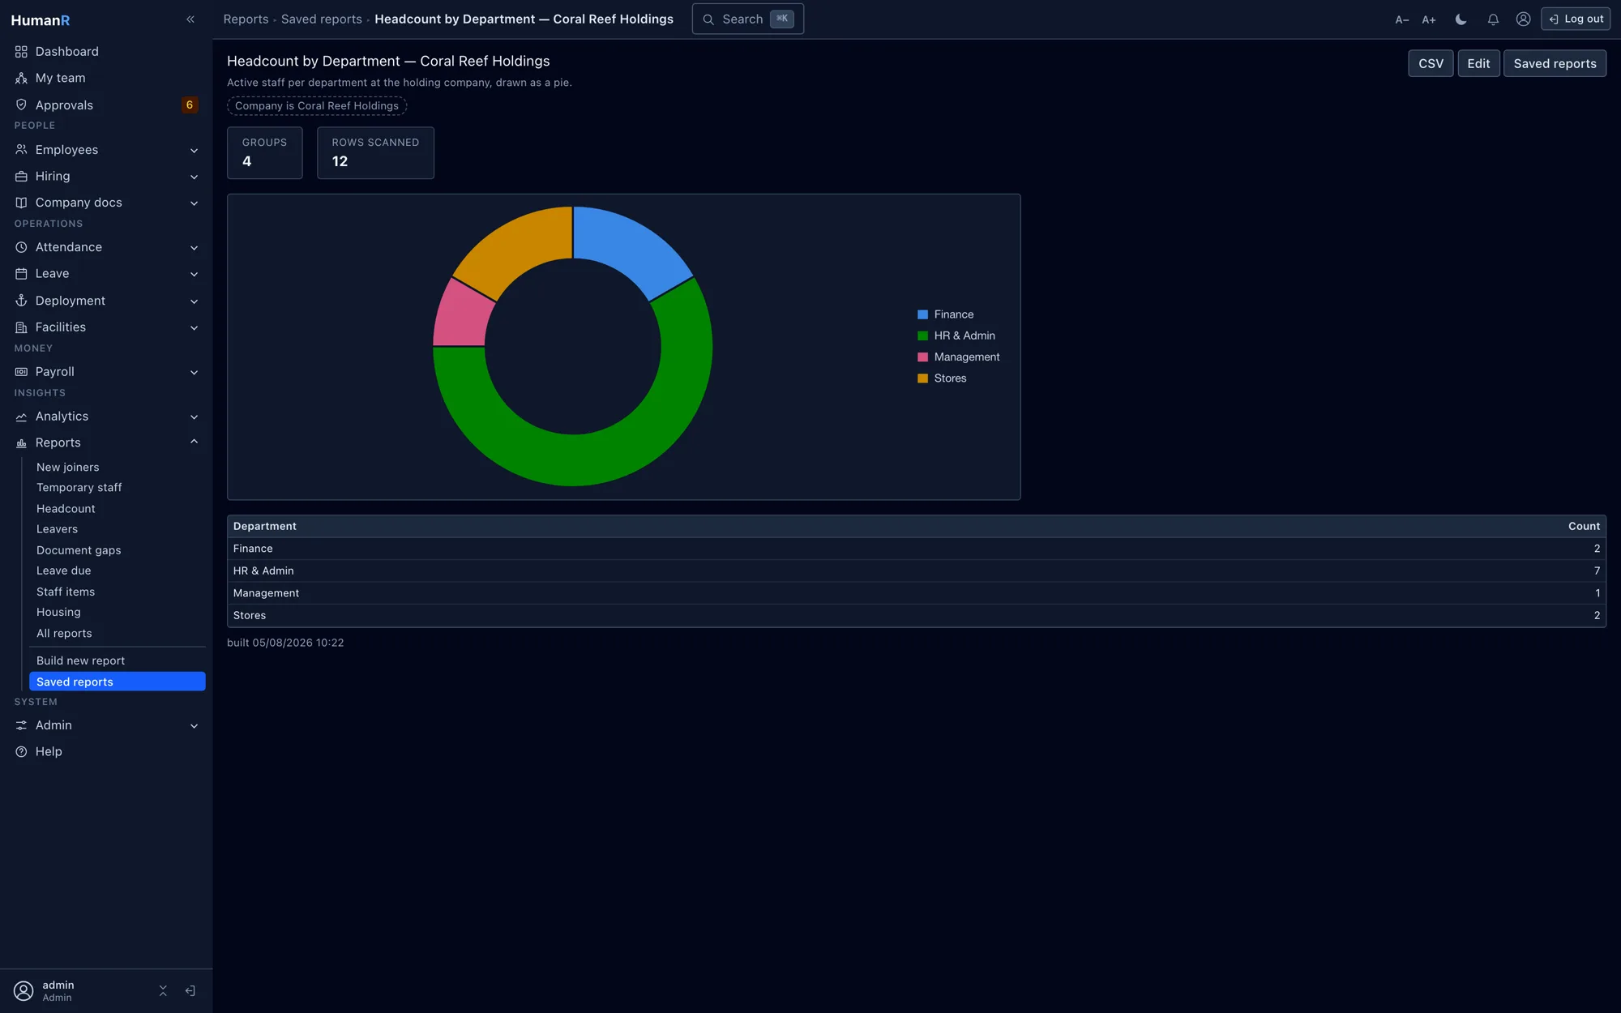1621x1013 pixels.
Task: Click the Management pink legend swatch
Action: [x=922, y=357]
